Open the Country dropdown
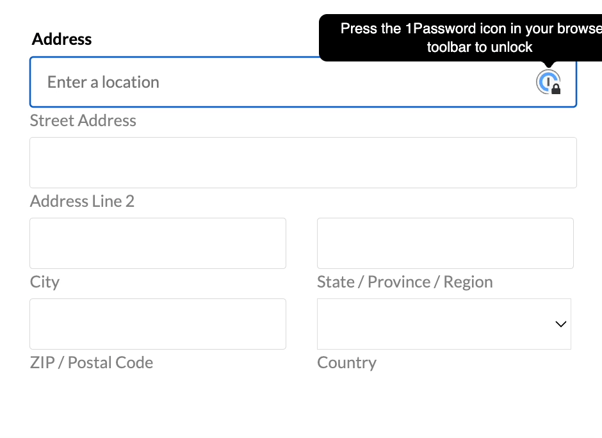Screen dimensions: 602x438 coord(444,323)
